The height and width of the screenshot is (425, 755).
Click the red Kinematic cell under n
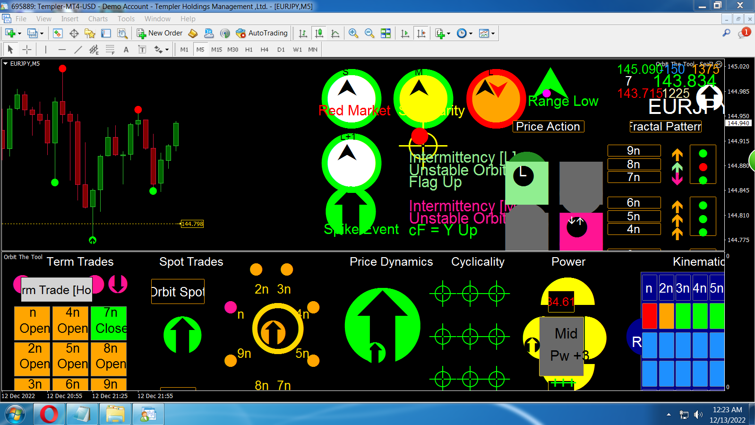(649, 316)
